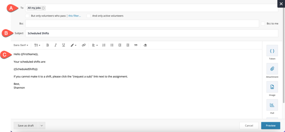Click the Your scheduled shifts are: line

pos(30,62)
